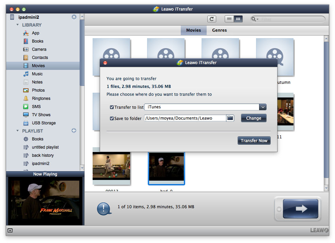The width and height of the screenshot is (335, 243).
Task: Collapse the PLAYLIST section
Action: tap(17, 131)
